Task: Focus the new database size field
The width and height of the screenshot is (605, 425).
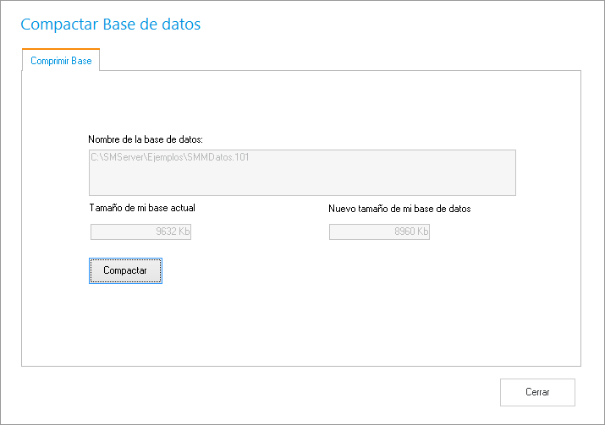Action: click(x=379, y=232)
